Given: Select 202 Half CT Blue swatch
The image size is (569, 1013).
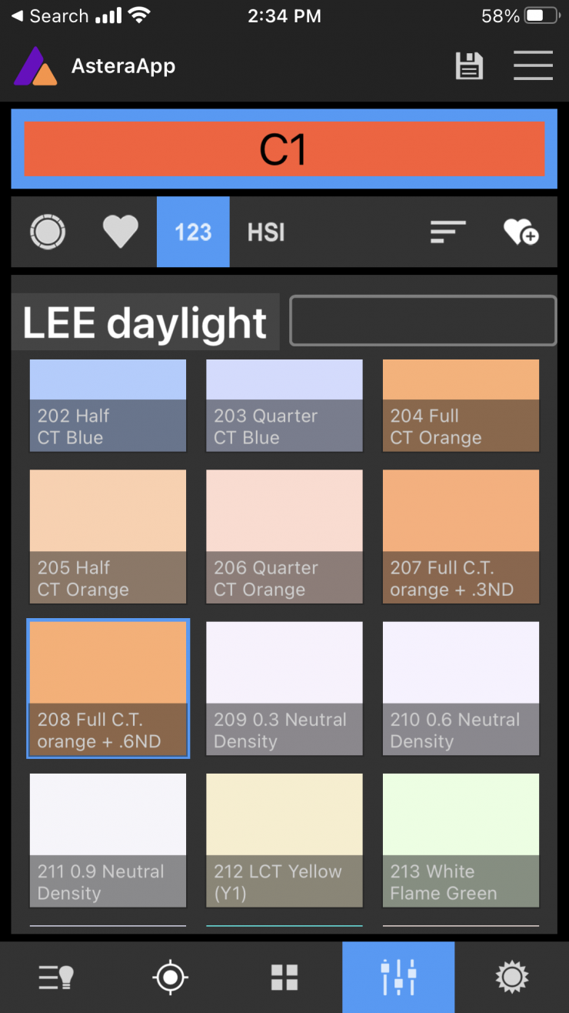Looking at the screenshot, I should tap(108, 406).
